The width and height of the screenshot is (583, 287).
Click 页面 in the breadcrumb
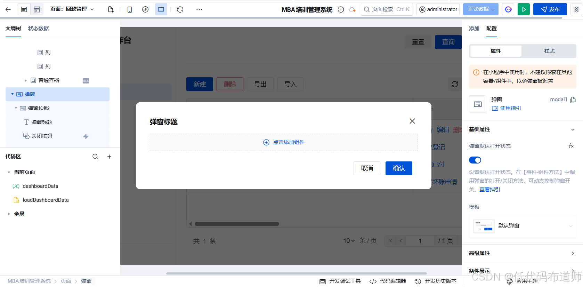point(66,281)
